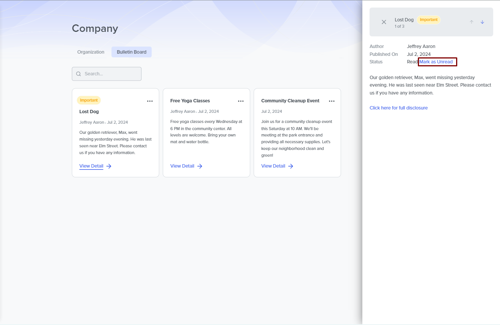Click the magnifier icon in the search box
The width and height of the screenshot is (500, 325).
pyautogui.click(x=78, y=74)
